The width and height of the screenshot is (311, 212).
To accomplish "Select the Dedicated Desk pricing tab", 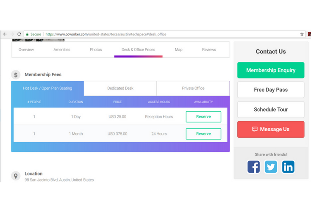I will click(x=120, y=88).
